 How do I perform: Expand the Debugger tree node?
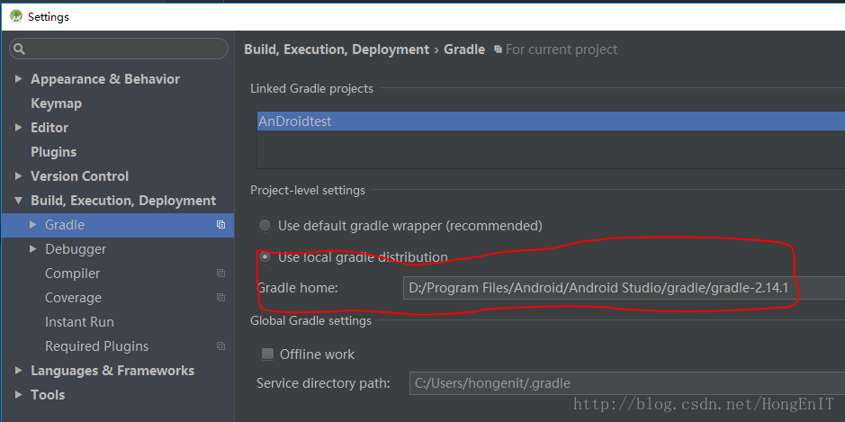[x=33, y=249]
